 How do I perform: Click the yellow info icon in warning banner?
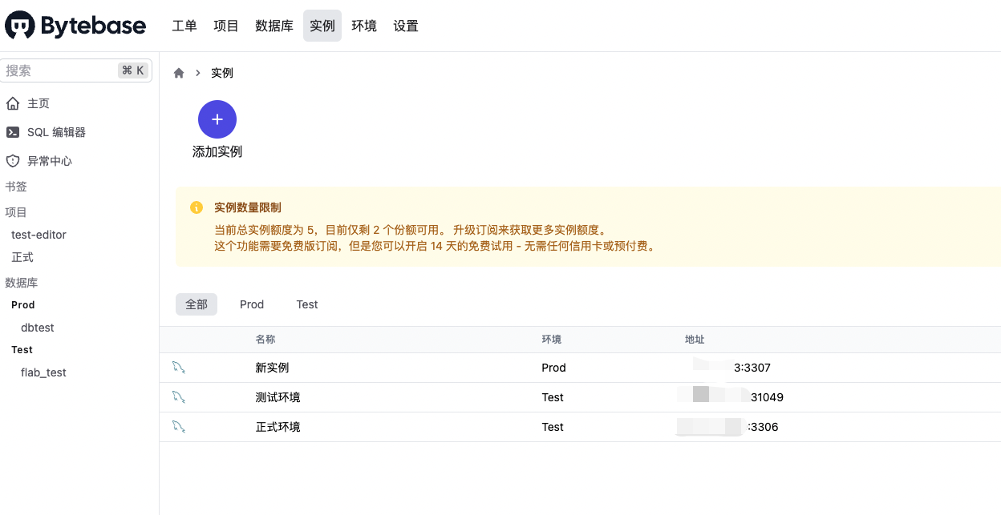197,208
